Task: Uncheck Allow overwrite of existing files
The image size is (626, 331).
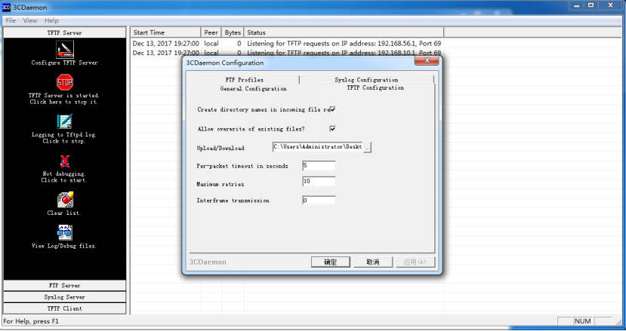Action: (x=332, y=129)
